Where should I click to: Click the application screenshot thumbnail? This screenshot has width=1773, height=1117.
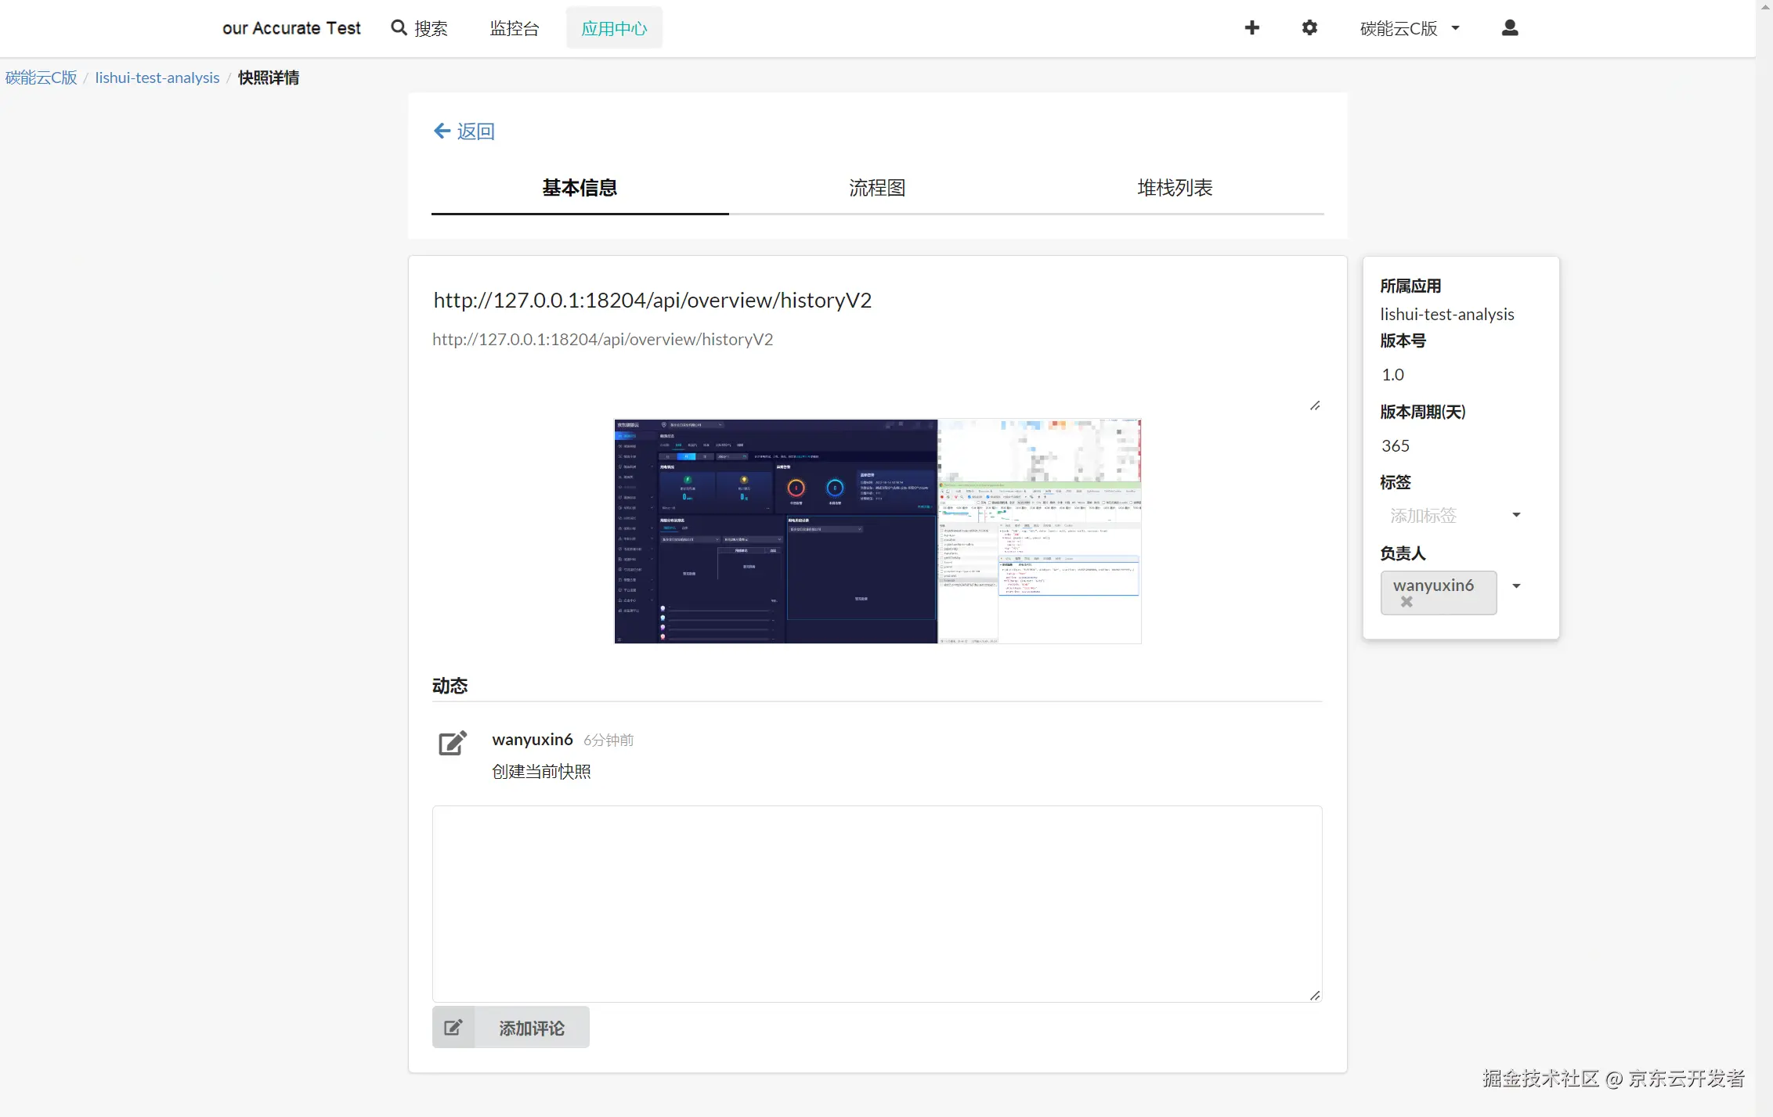(876, 530)
